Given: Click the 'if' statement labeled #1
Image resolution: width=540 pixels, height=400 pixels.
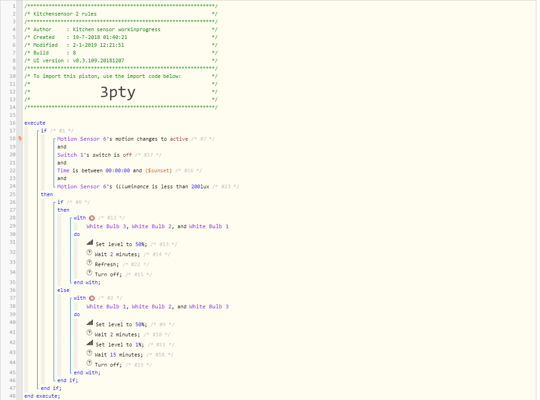Looking at the screenshot, I should point(44,131).
